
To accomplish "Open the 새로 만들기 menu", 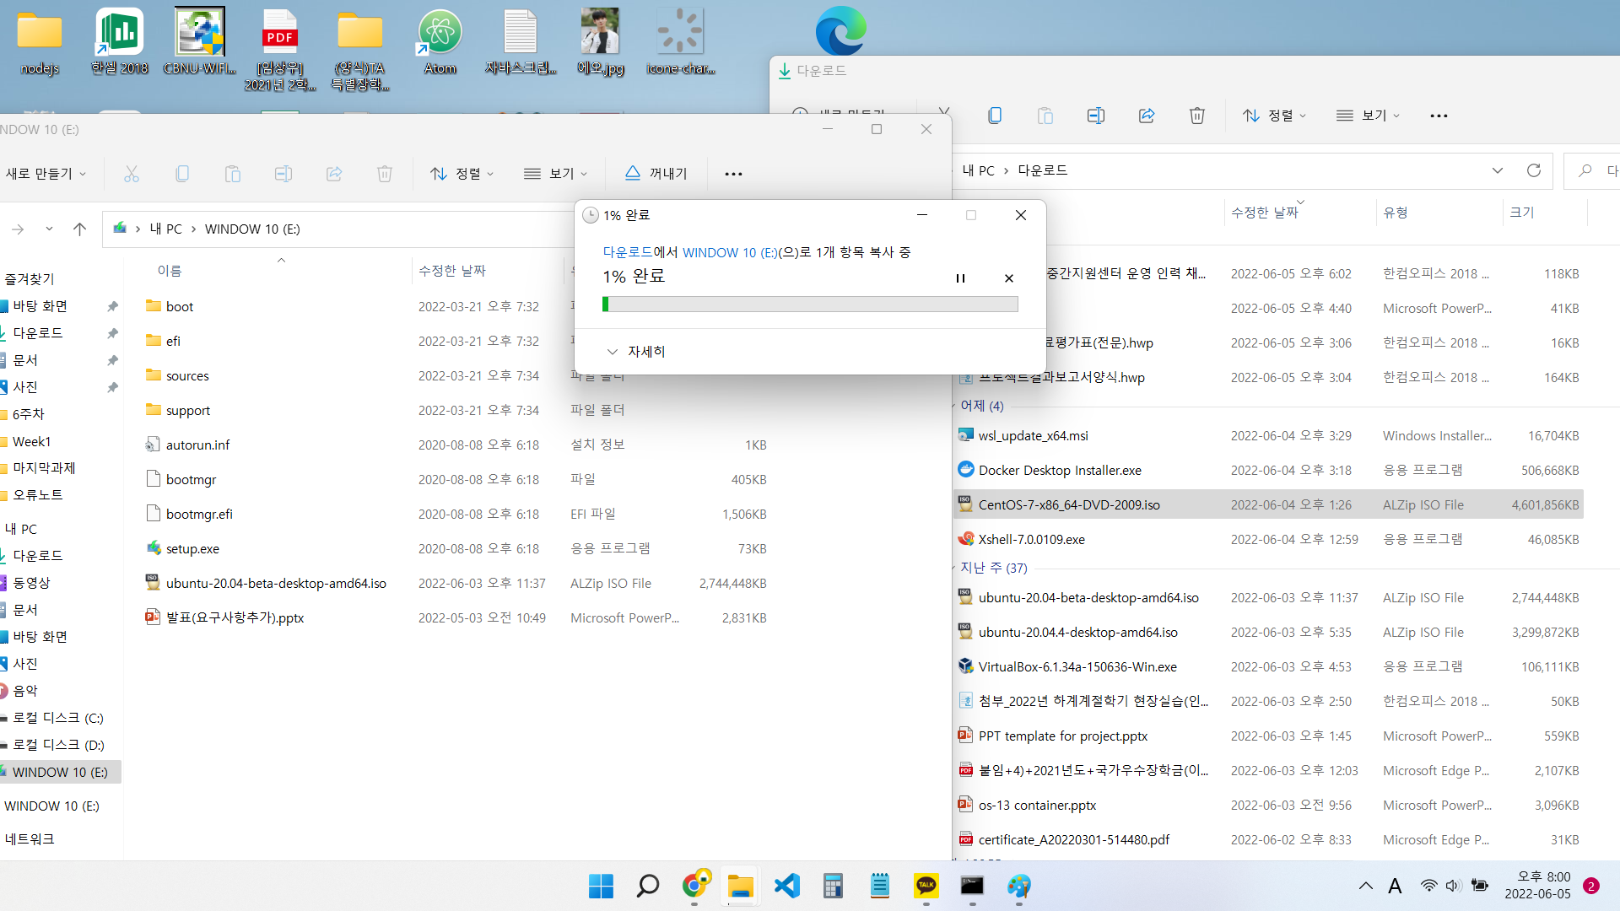I will pyautogui.click(x=46, y=174).
